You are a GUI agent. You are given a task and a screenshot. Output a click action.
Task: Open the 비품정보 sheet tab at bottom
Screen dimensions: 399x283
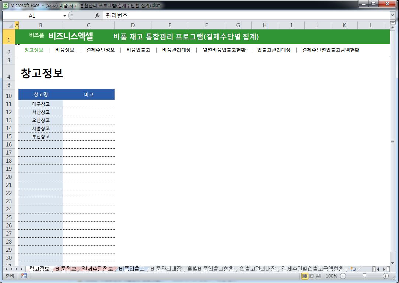pyautogui.click(x=66, y=269)
